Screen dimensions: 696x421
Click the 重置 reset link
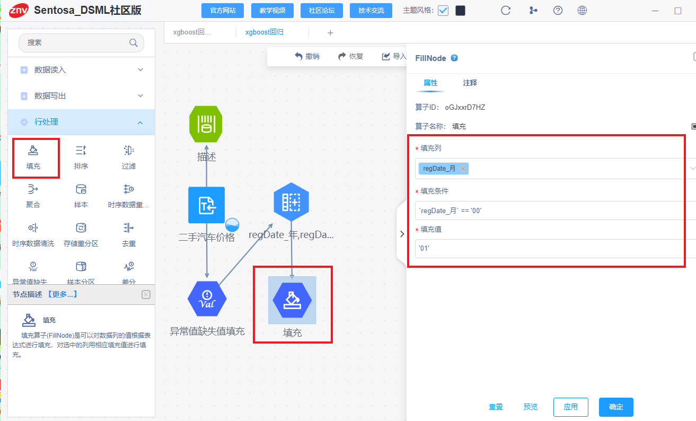point(496,407)
